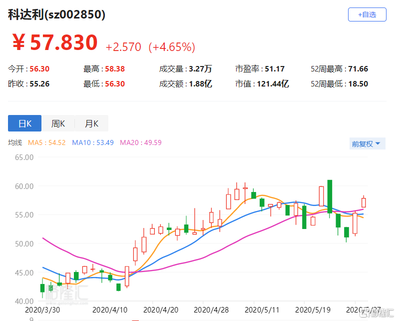Click the MA20 : 49.59 legend
Screen dimensions: 397x321
pos(141,142)
